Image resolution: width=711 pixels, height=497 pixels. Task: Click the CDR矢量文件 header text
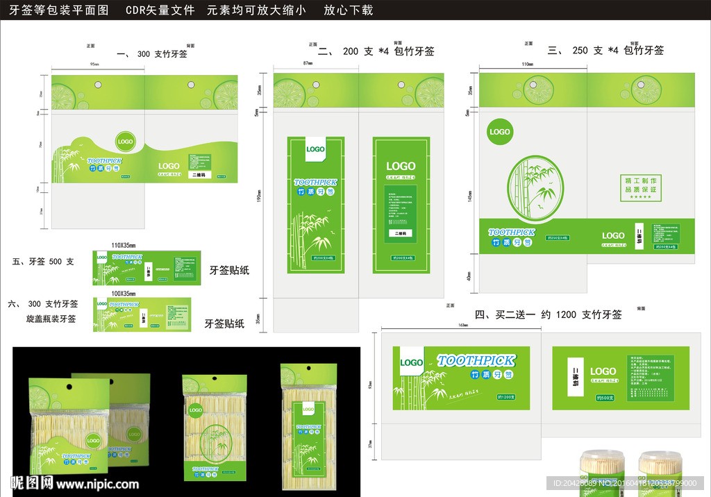[160, 10]
